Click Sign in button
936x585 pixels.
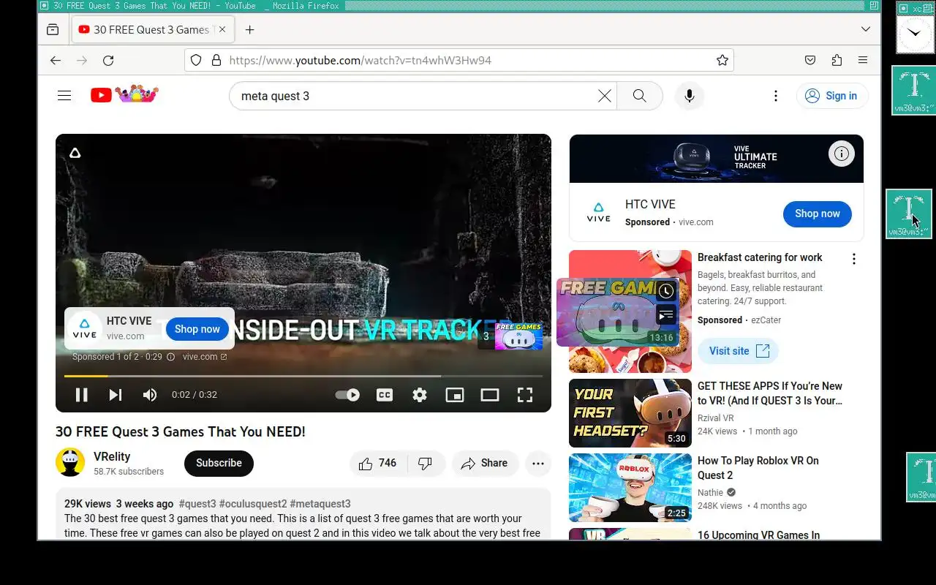click(832, 96)
